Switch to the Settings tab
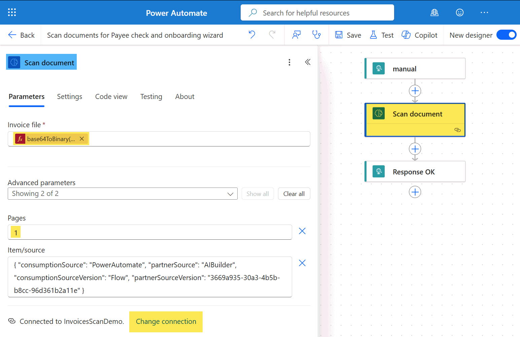This screenshot has width=520, height=337. pyautogui.click(x=70, y=97)
